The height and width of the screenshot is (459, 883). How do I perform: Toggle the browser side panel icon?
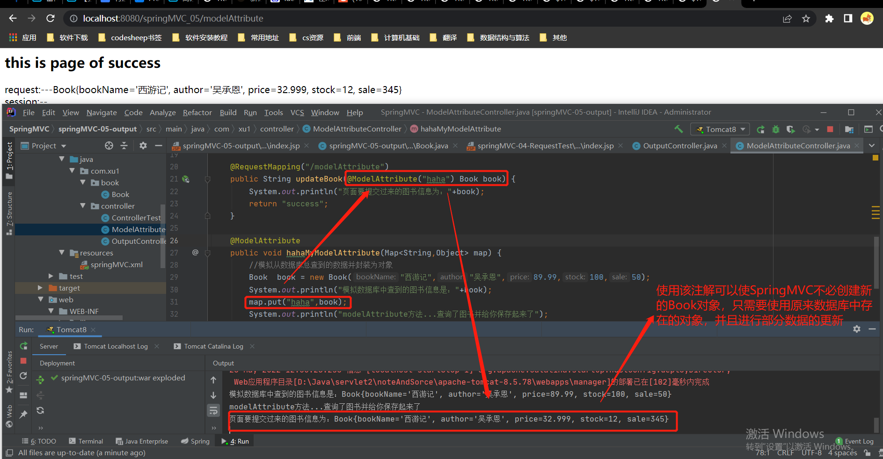[848, 19]
